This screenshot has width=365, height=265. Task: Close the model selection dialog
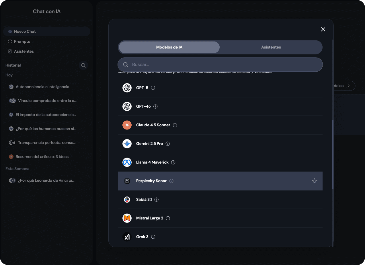pyautogui.click(x=323, y=30)
